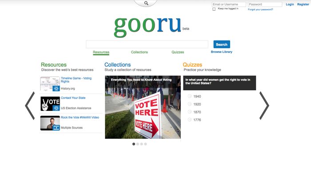Viewport: 311px width, 178px height.
Task: Click the right carousel arrow
Action: [264, 105]
